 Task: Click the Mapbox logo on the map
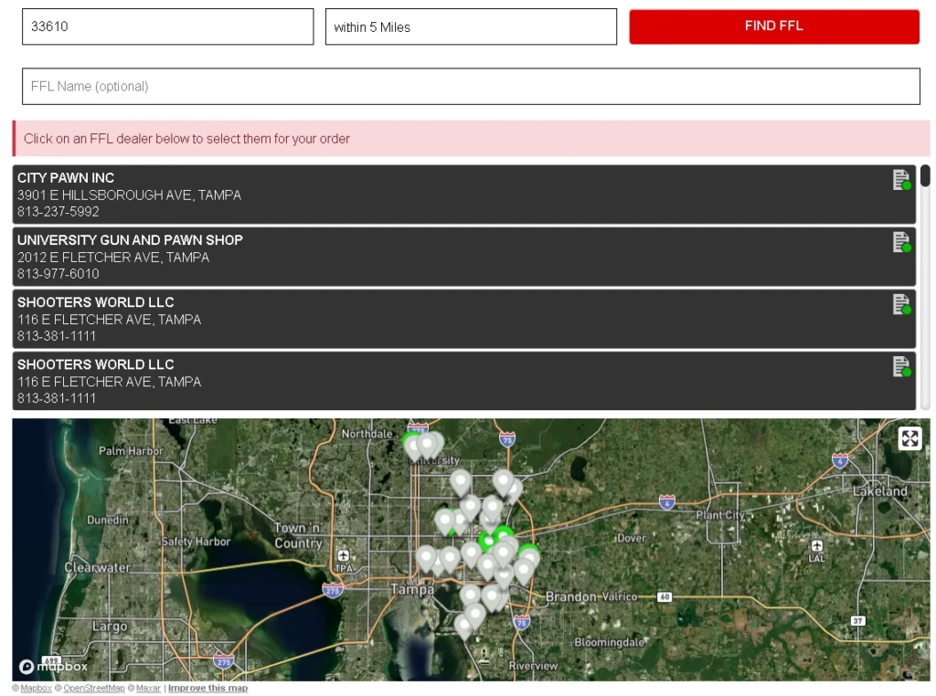coord(53,667)
